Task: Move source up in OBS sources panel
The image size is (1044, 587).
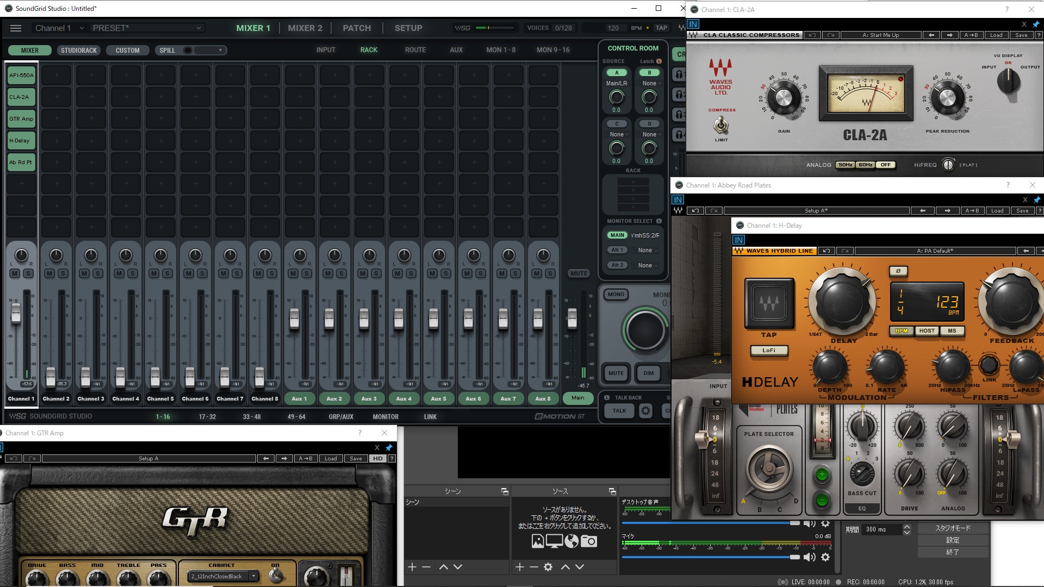Action: (565, 567)
